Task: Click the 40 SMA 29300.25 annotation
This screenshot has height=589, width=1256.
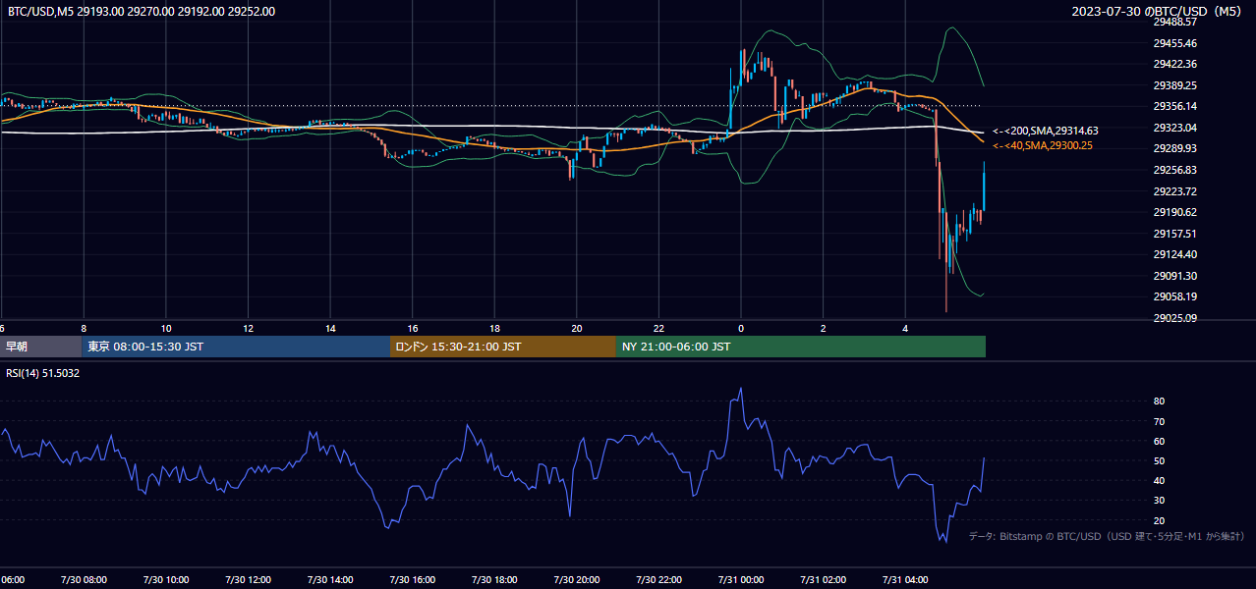Action: coord(1043,145)
